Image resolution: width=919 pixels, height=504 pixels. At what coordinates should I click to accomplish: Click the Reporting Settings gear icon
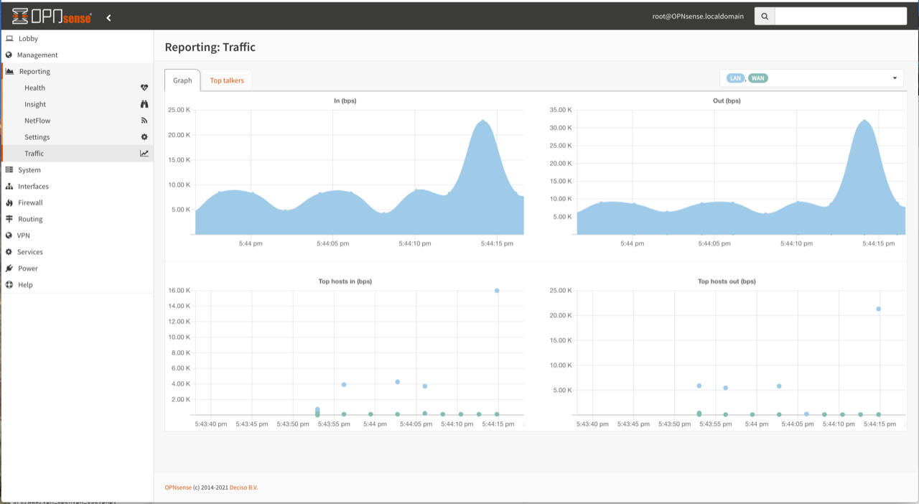(144, 137)
